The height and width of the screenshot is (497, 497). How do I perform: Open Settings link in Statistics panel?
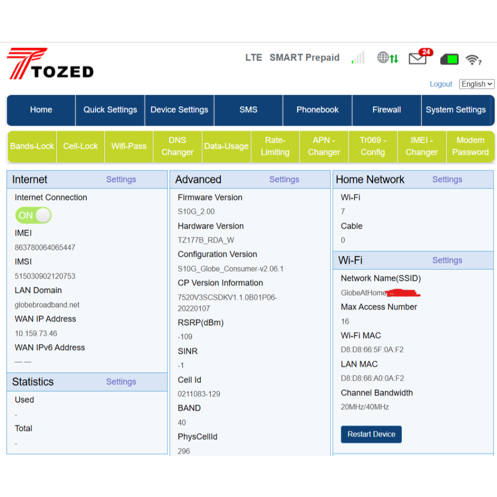click(121, 382)
